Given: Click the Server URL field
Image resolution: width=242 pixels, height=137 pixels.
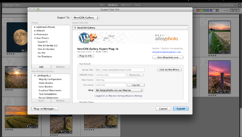Looking at the screenshot, I should click(x=120, y=70).
